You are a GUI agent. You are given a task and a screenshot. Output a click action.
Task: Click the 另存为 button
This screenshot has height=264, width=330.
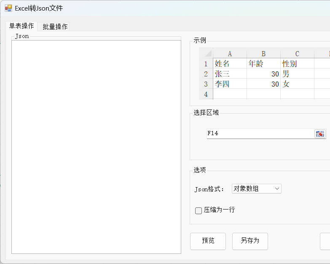(250, 241)
